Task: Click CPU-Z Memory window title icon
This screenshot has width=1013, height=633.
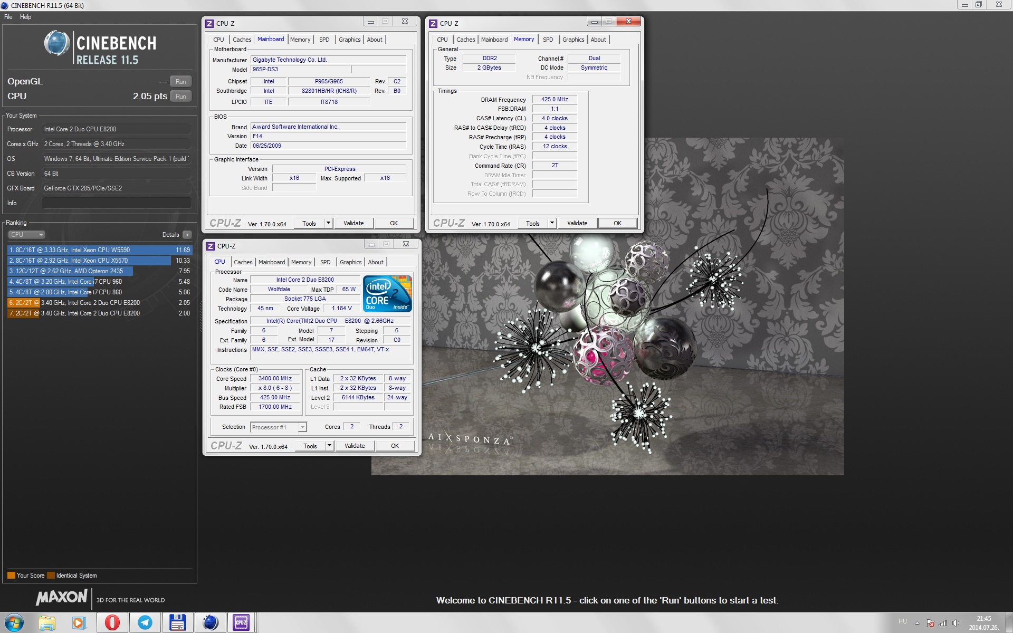Action: 433,23
